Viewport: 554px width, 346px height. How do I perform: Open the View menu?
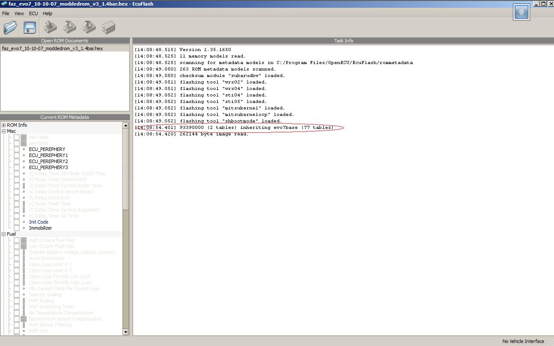19,13
